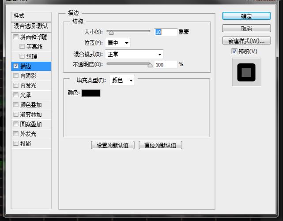Screen dimensions: 283x221
Task: Enable the 投影 checkbox
Action: pos(16,144)
